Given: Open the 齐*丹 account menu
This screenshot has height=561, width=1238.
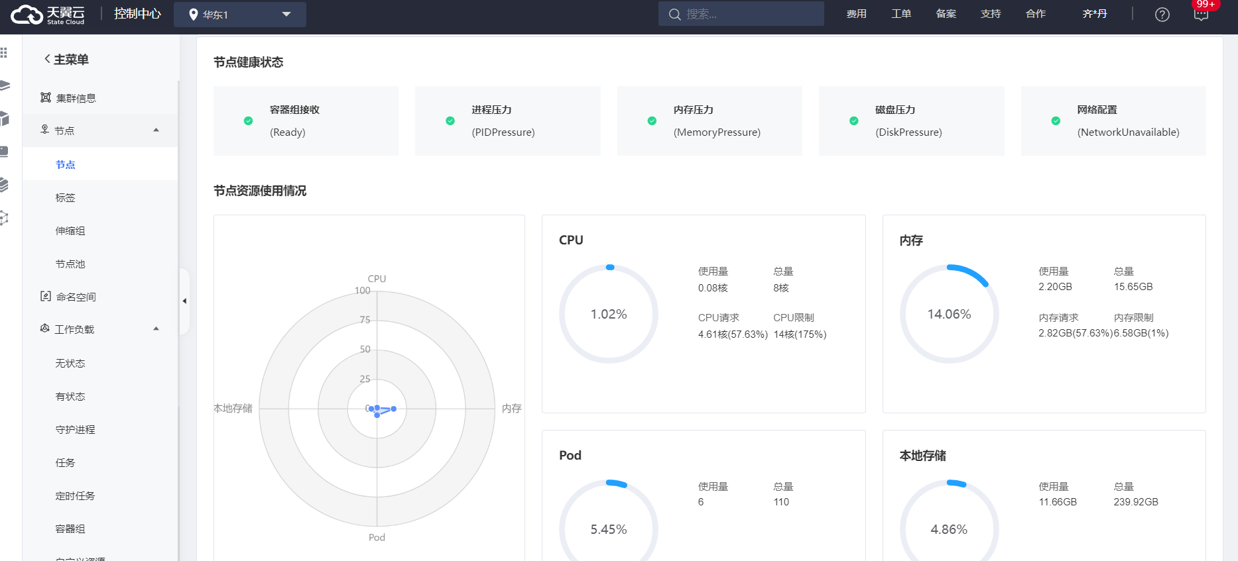Looking at the screenshot, I should pos(1095,14).
